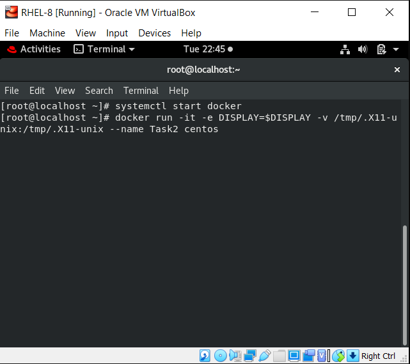Click the Red Hat logo in top bar
410x364 pixels.
12,49
